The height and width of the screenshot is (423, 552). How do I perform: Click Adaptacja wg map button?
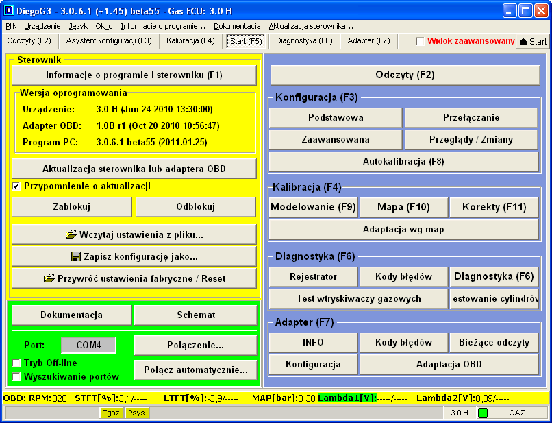click(x=403, y=230)
